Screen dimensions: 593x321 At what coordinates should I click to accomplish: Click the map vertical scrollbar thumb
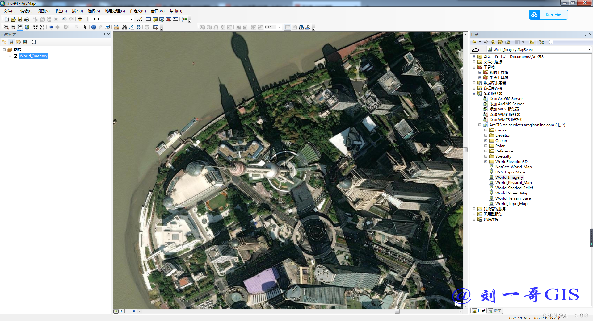pyautogui.click(x=465, y=149)
